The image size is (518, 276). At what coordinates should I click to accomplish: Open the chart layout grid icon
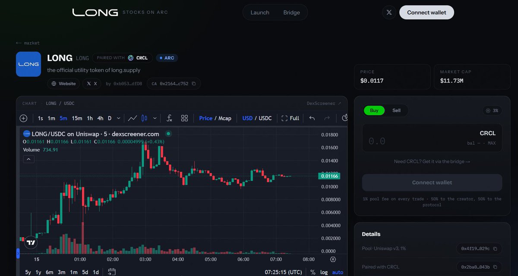coord(184,118)
